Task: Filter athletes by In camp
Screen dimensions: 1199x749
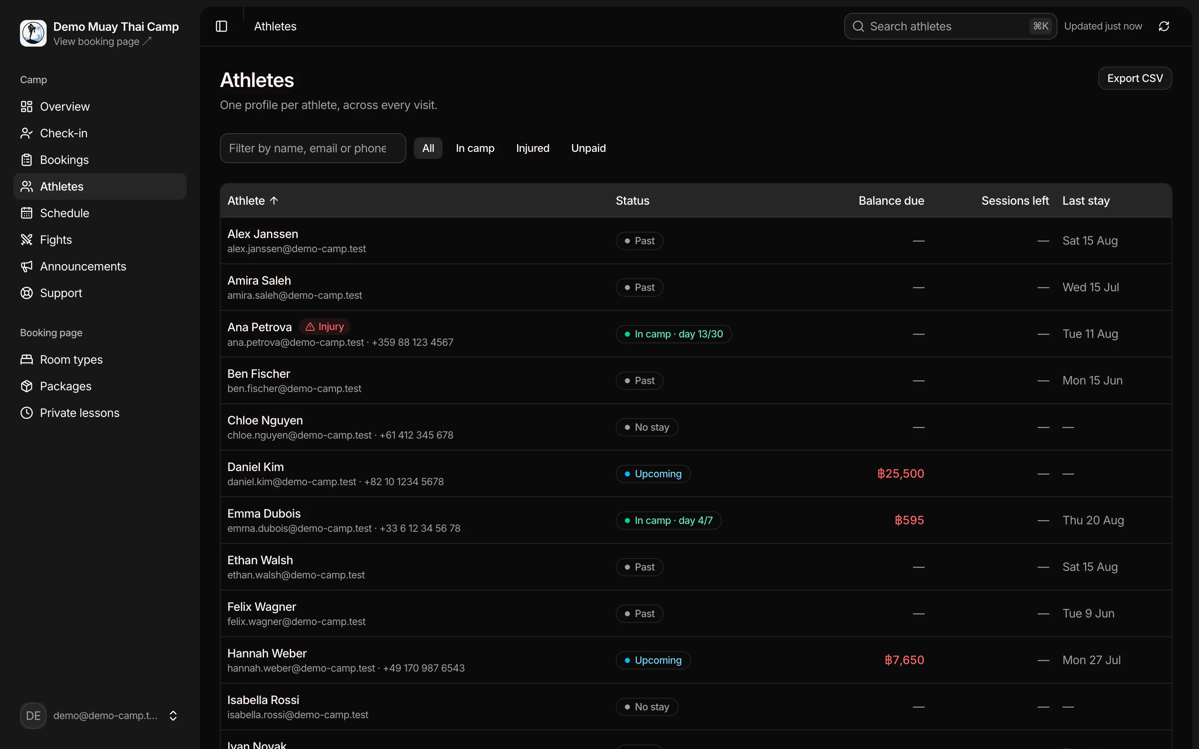Action: tap(475, 148)
